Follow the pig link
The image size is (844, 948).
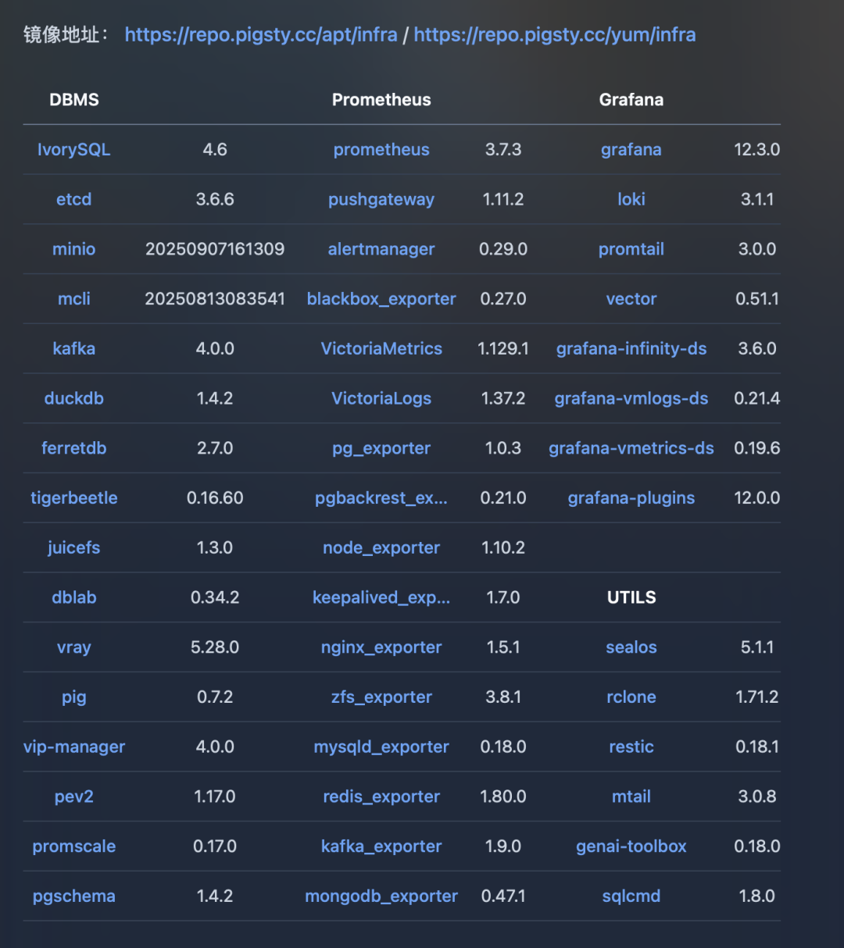coord(74,697)
